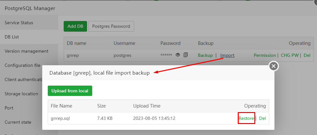Switch to the Service Status tab

[x=19, y=23]
